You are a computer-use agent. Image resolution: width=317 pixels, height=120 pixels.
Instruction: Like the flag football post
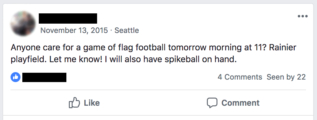(x=84, y=103)
